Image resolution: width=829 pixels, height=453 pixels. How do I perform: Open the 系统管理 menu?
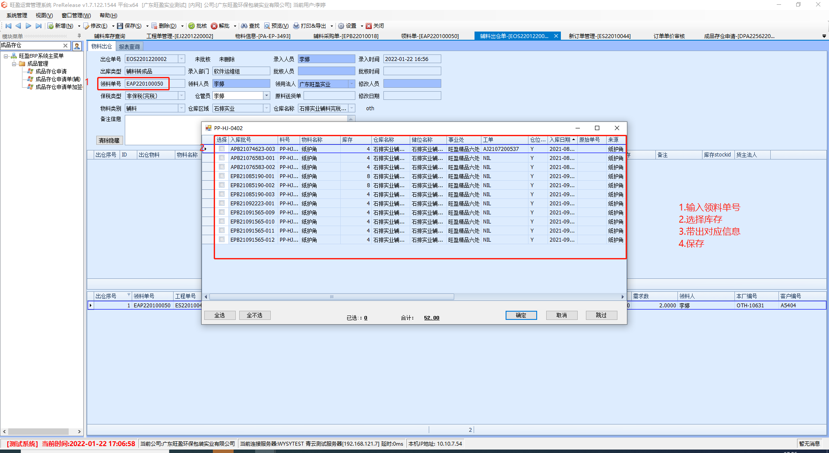(17, 16)
